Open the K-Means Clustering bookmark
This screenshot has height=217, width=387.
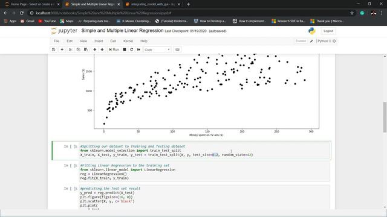pyautogui.click(x=134, y=21)
